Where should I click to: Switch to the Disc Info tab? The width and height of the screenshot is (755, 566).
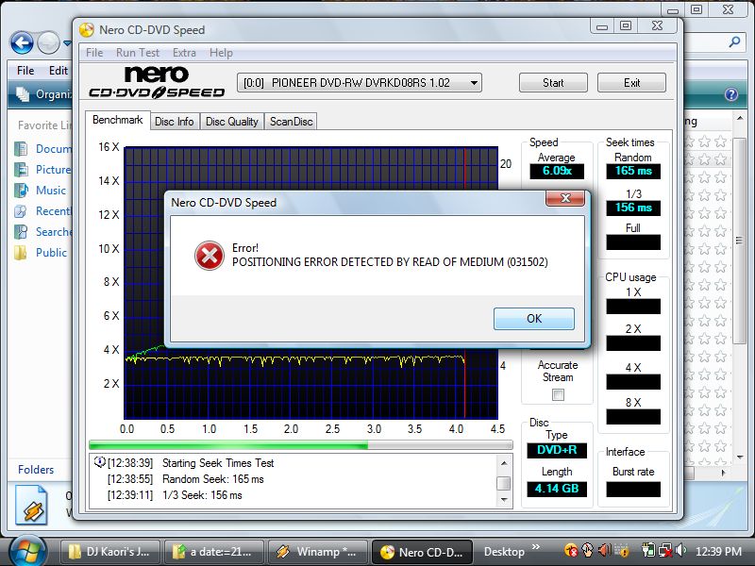[x=175, y=122]
